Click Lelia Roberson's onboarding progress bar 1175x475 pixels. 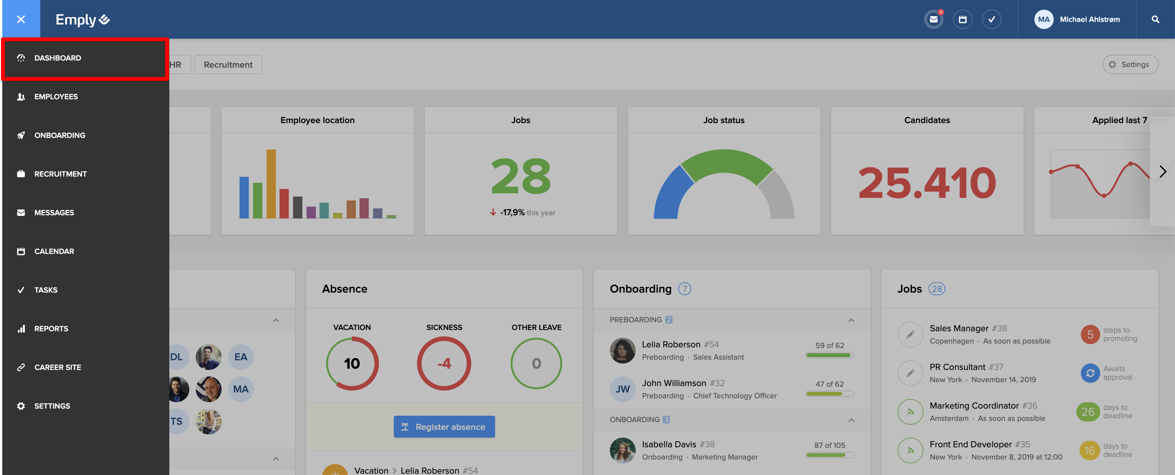[x=829, y=355]
